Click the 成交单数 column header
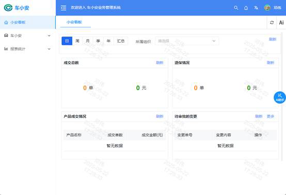The image size is (286, 195). coord(115,135)
